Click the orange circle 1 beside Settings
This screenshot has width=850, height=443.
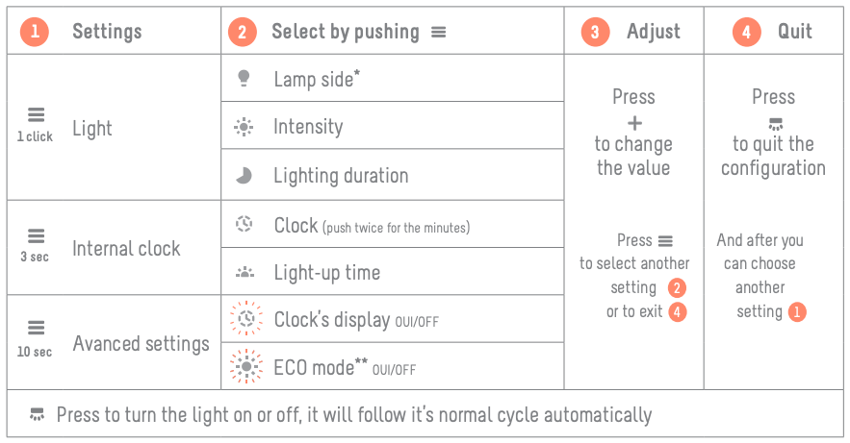tap(35, 32)
